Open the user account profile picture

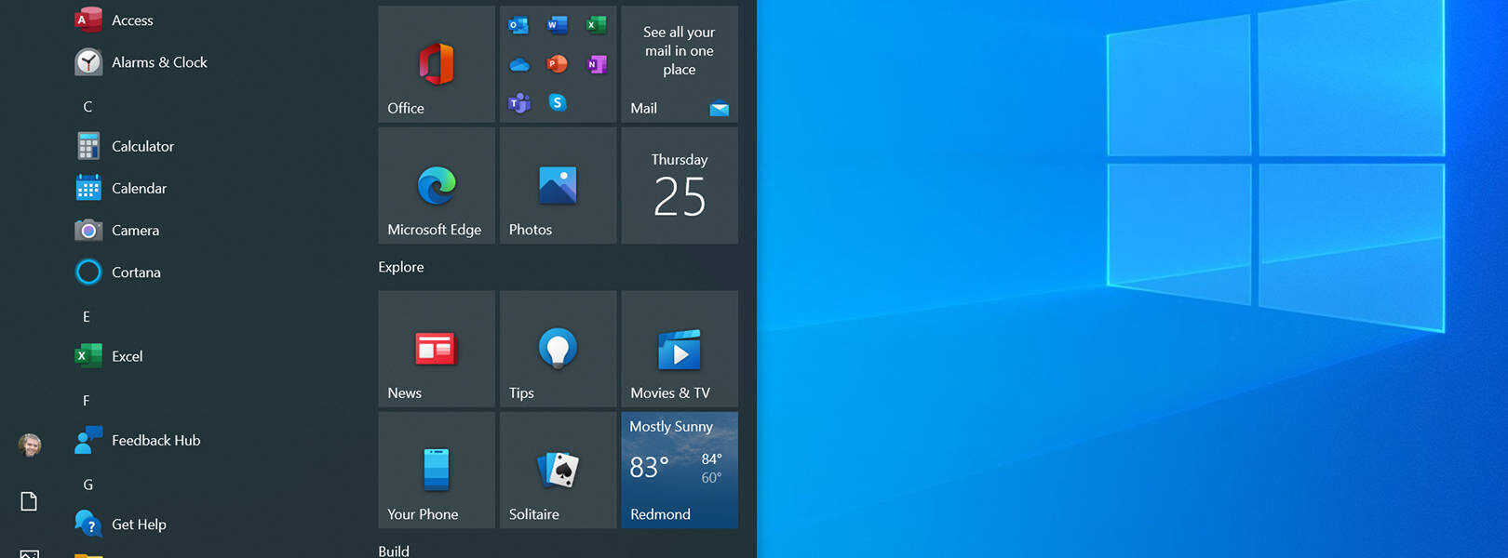point(30,445)
